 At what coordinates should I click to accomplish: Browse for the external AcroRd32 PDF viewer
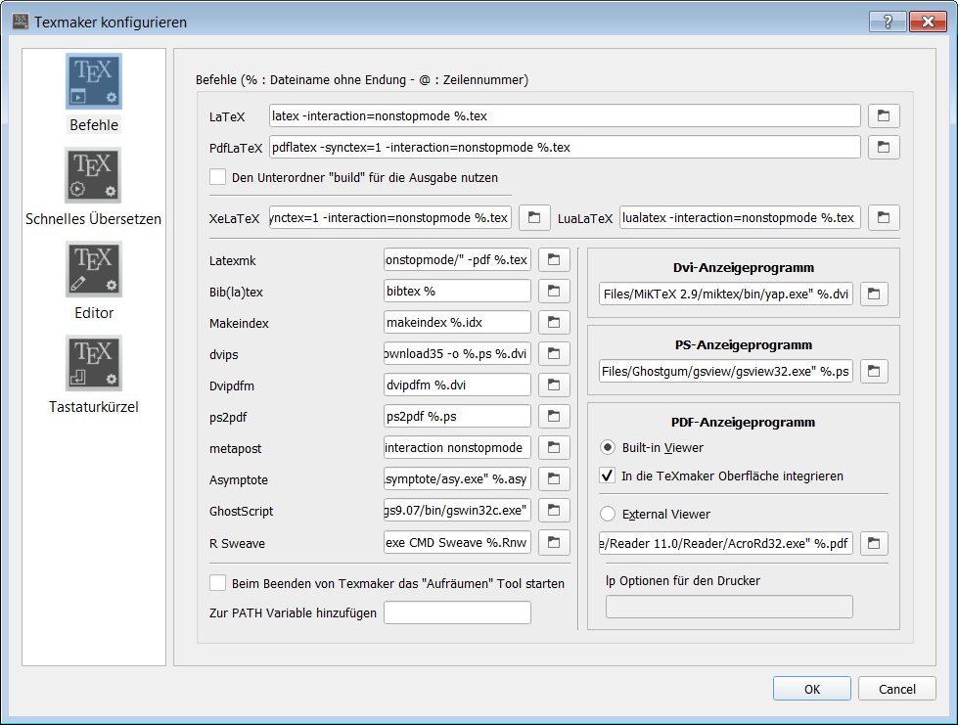[873, 543]
